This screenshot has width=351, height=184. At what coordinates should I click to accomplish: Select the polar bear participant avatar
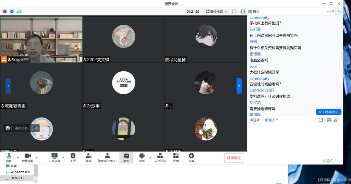click(x=206, y=129)
